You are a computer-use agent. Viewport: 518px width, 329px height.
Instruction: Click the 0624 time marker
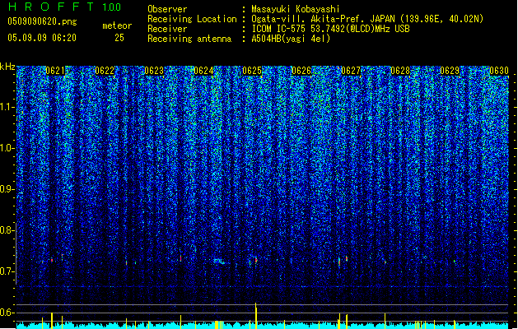[203, 71]
